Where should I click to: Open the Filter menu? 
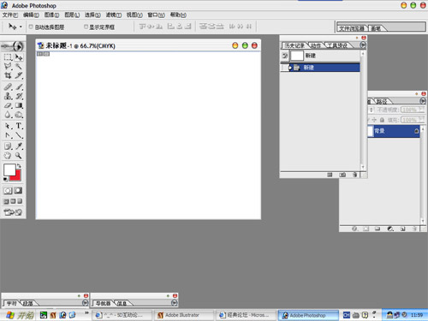[113, 15]
